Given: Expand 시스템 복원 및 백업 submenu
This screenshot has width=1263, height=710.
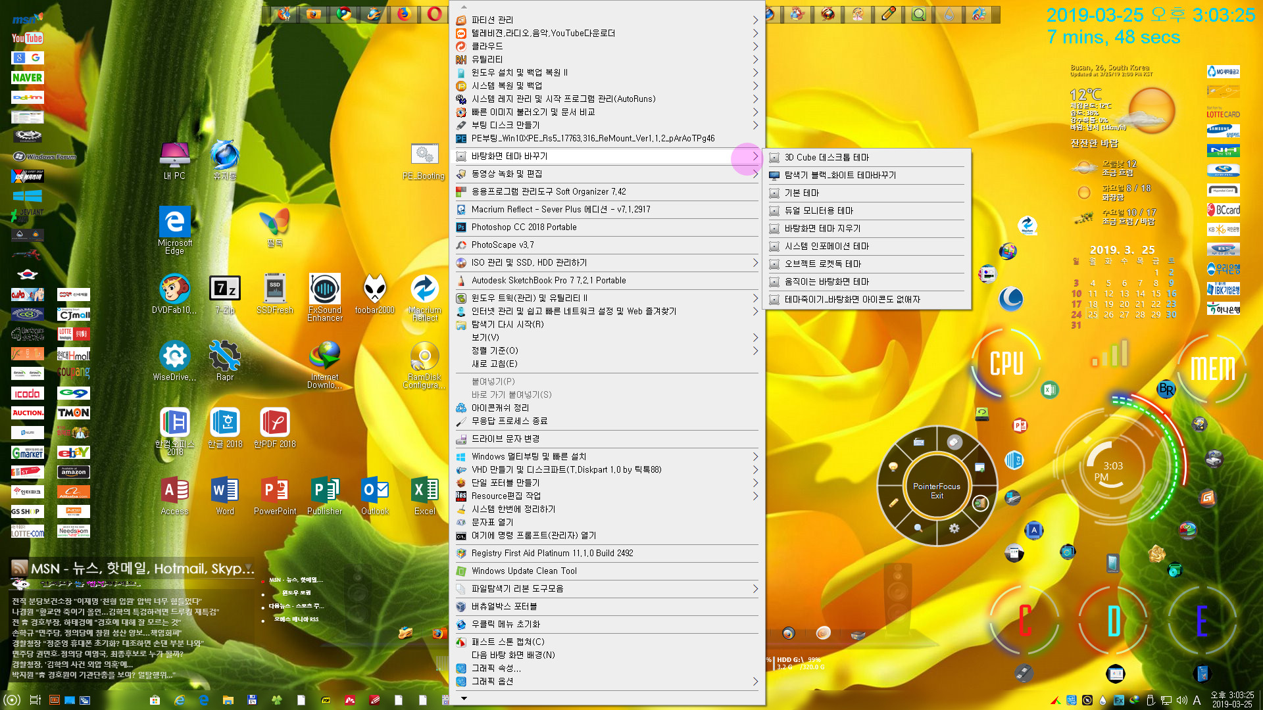Looking at the screenshot, I should 607,85.
